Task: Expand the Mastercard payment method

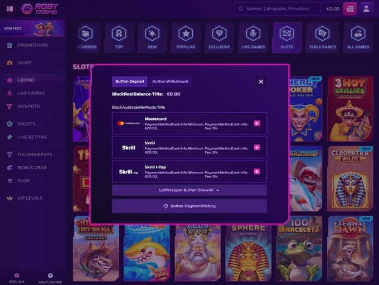Action: click(x=257, y=123)
